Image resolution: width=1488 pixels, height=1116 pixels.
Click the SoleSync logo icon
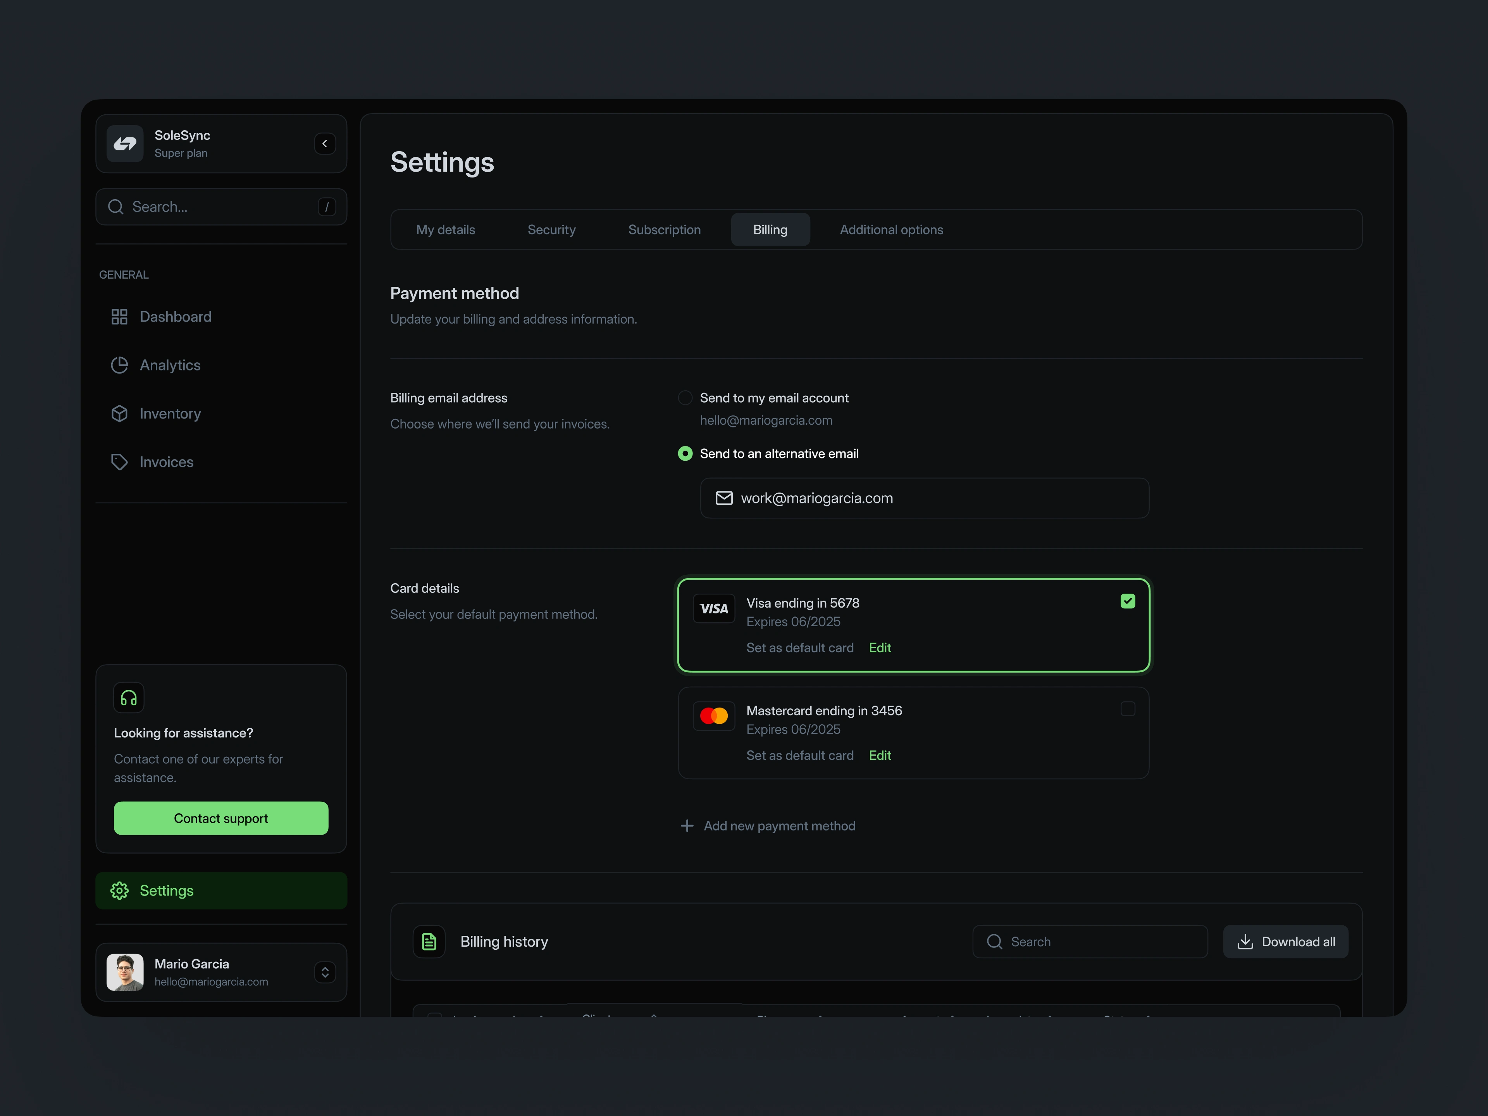coord(125,143)
